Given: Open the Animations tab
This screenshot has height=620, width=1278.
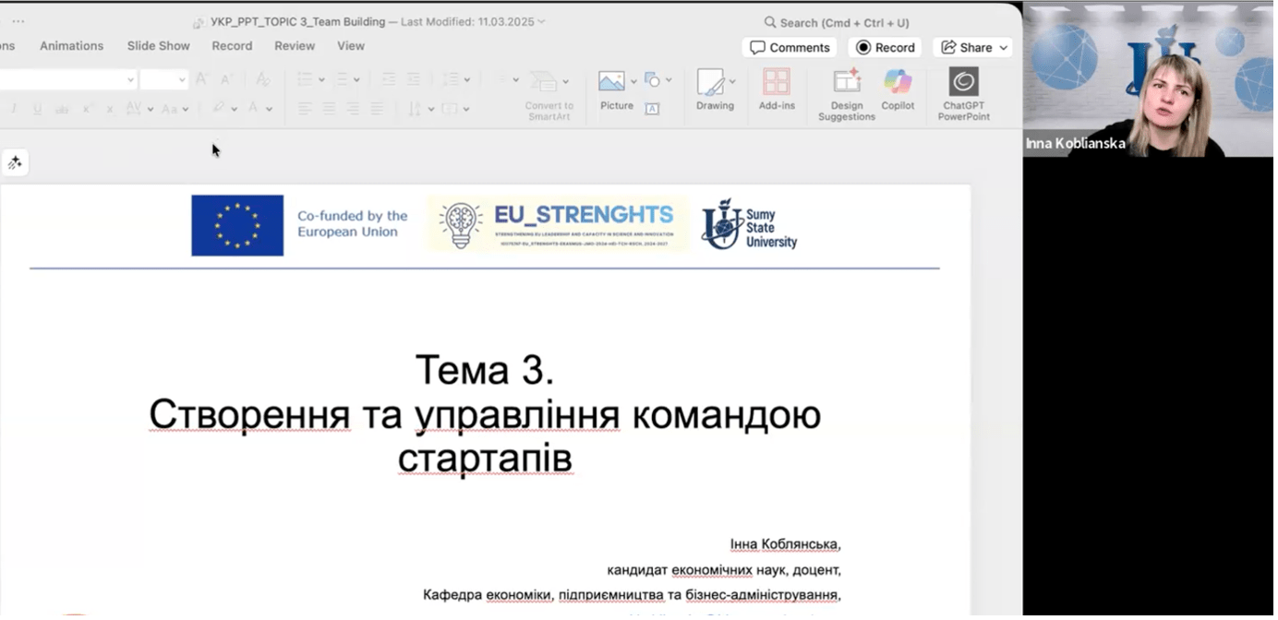Looking at the screenshot, I should 71,46.
